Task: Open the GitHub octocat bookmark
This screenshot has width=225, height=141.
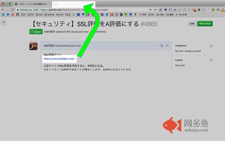Action: pos(18,14)
